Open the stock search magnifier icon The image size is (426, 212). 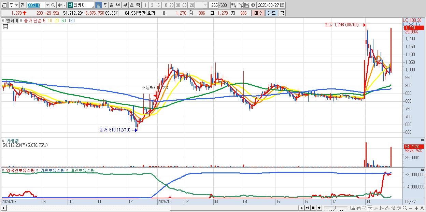click(x=53, y=5)
